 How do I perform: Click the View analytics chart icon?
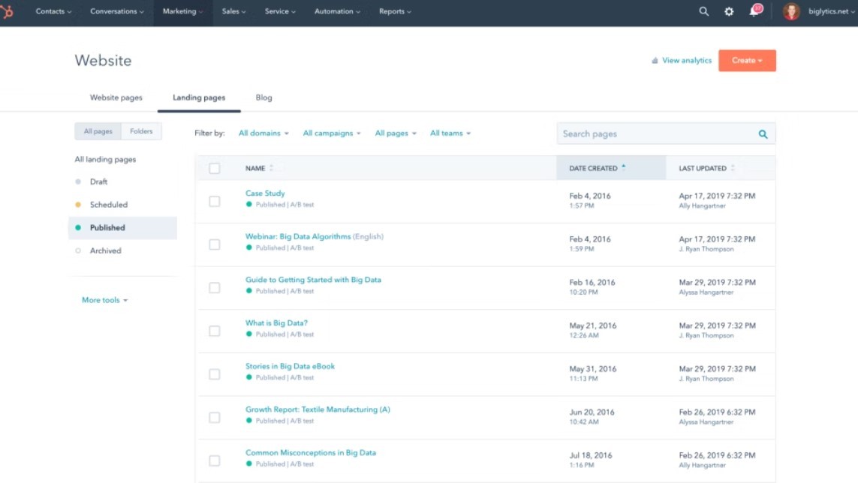click(x=655, y=61)
